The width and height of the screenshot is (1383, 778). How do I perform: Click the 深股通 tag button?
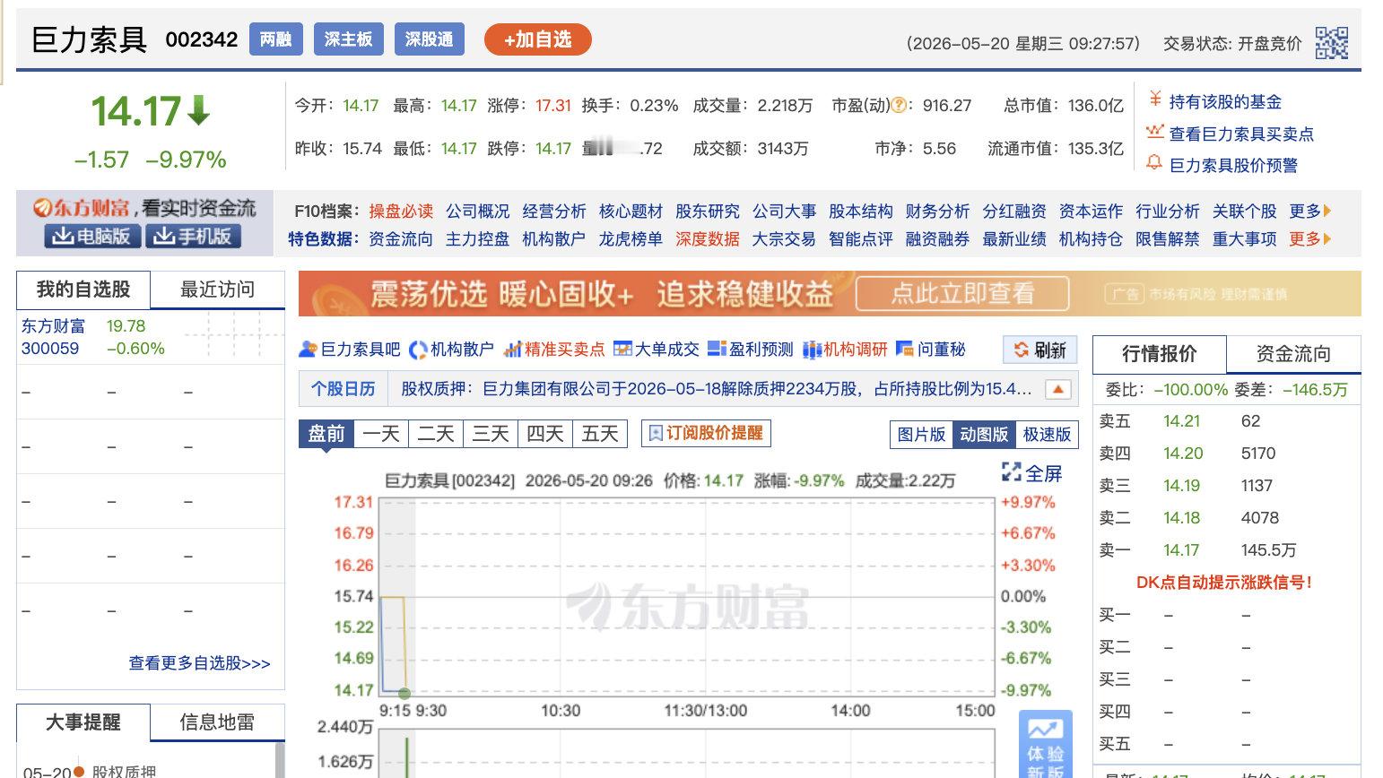click(x=429, y=39)
